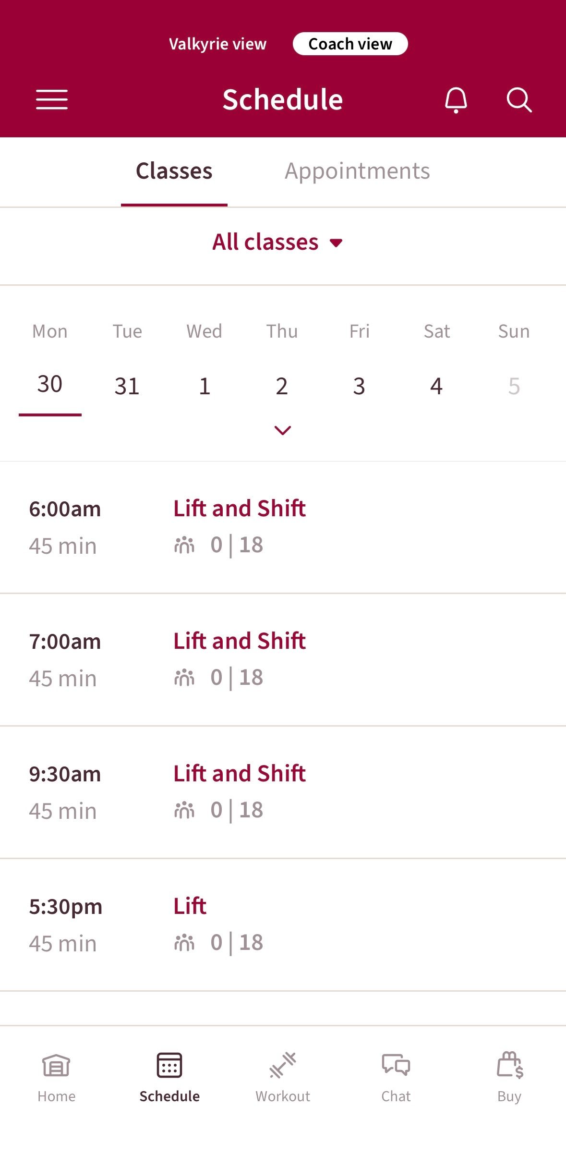The image size is (566, 1167).
Task: Expand the All classes filter dropdown
Action: pos(277,242)
